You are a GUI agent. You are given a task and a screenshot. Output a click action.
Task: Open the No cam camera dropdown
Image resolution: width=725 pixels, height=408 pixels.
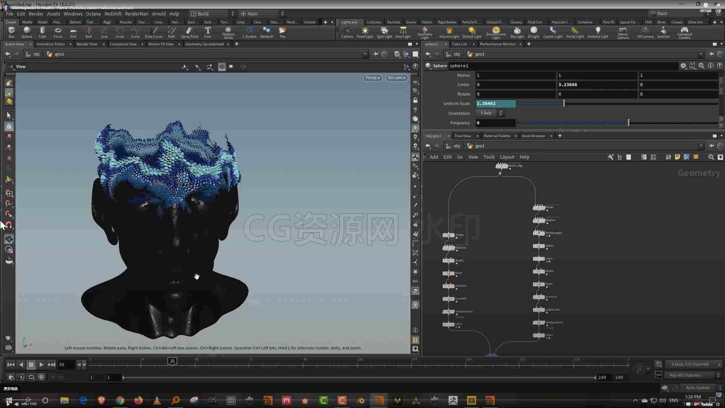(x=396, y=78)
